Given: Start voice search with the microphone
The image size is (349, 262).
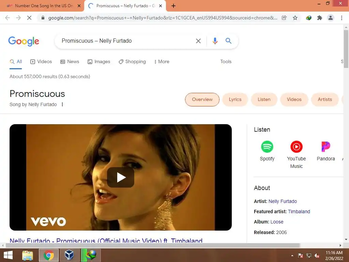Looking at the screenshot, I should point(215,41).
